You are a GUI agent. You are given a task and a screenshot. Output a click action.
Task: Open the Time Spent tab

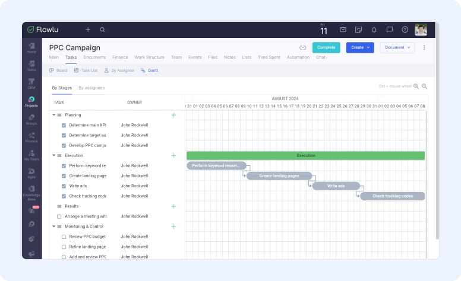pos(269,57)
